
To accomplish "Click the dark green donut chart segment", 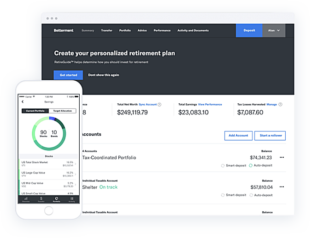I will tap(60, 123).
